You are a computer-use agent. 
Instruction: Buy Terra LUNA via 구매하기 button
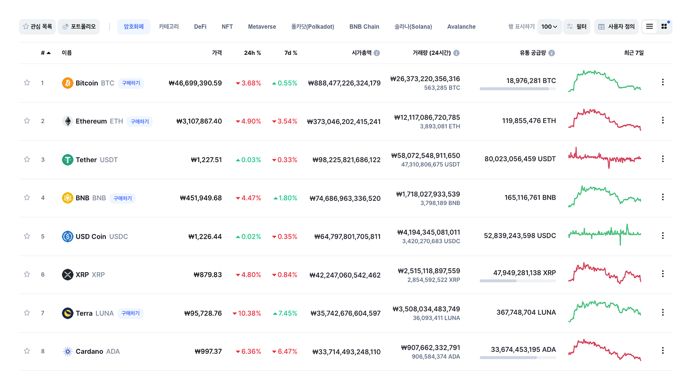point(130,313)
